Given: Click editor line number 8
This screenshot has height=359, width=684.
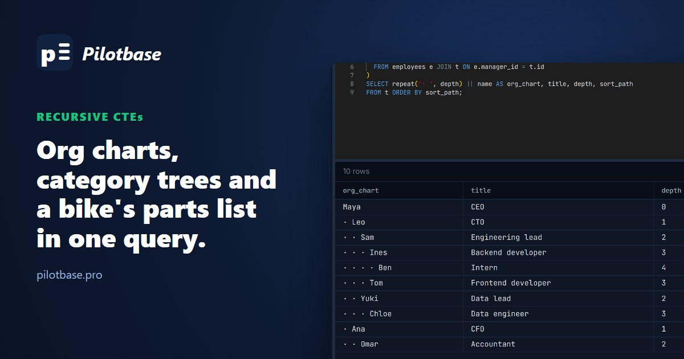Looking at the screenshot, I should tap(352, 84).
